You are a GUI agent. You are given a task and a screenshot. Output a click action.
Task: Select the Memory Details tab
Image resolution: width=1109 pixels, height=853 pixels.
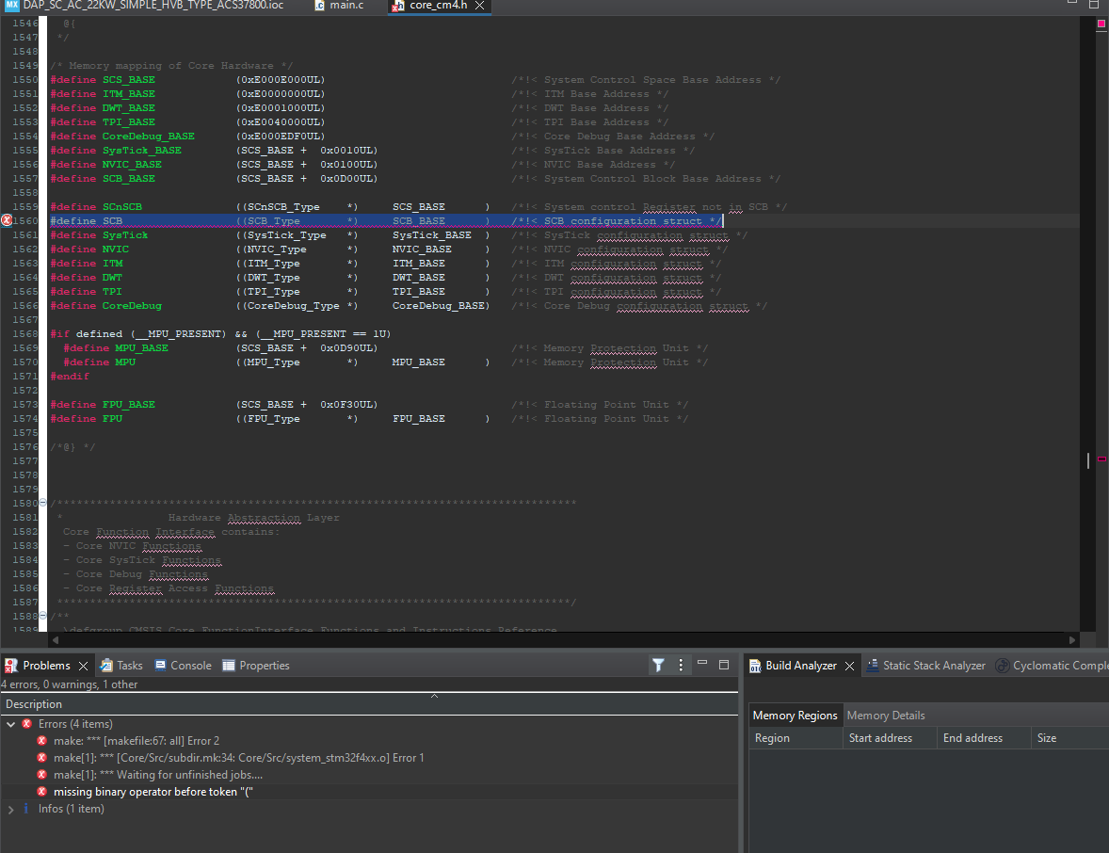click(886, 716)
